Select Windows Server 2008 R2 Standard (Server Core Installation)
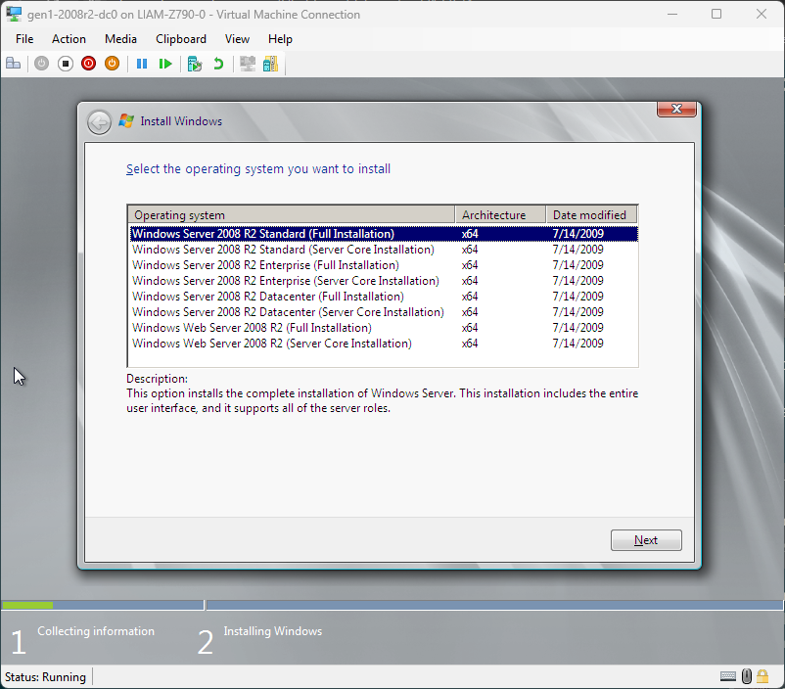This screenshot has height=689, width=785. click(x=384, y=250)
